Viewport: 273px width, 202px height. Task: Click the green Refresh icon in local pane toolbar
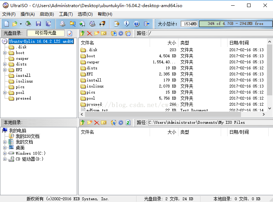click(x=128, y=123)
